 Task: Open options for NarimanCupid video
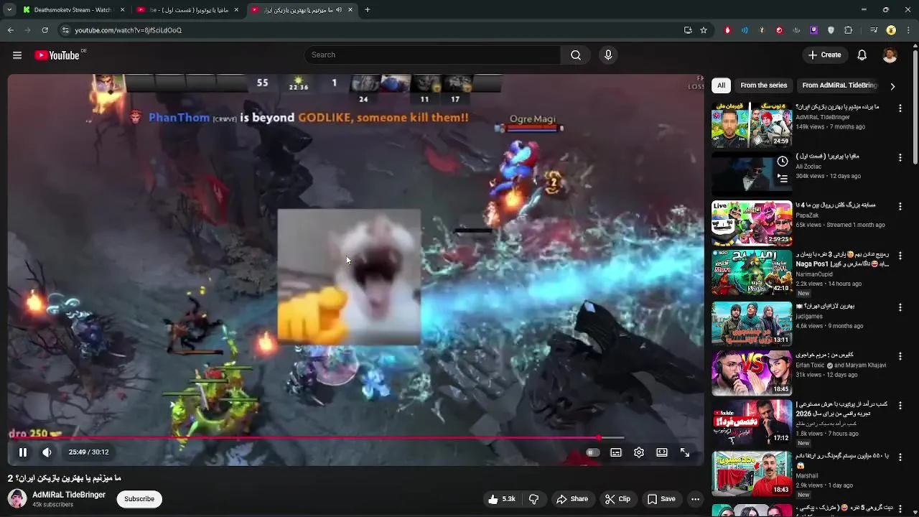[x=900, y=255]
